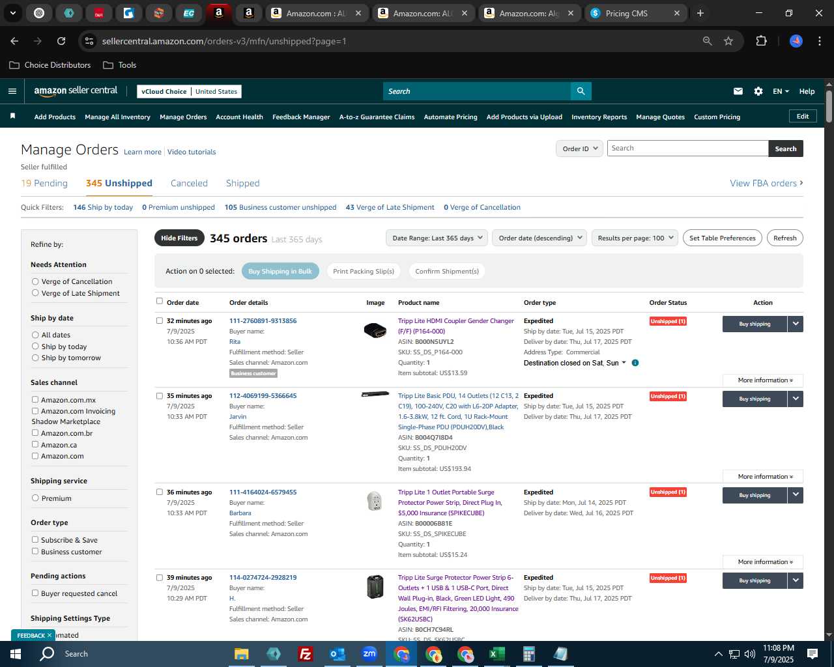The height and width of the screenshot is (667, 834).
Task: Switch to the Shipped tab
Action: pyautogui.click(x=242, y=183)
